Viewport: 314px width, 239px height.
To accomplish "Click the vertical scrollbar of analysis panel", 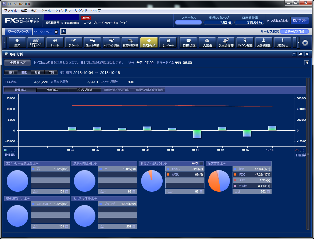I will point(308,154).
